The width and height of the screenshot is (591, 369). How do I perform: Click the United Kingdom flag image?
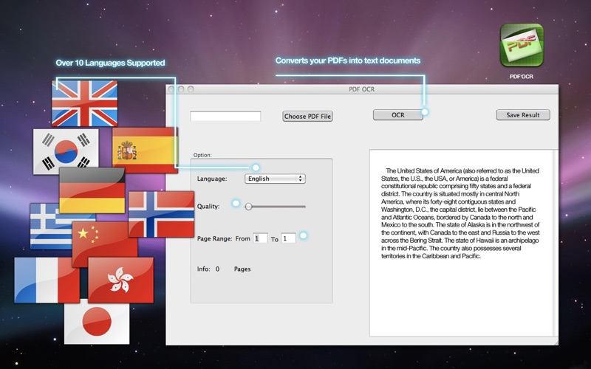pyautogui.click(x=84, y=103)
